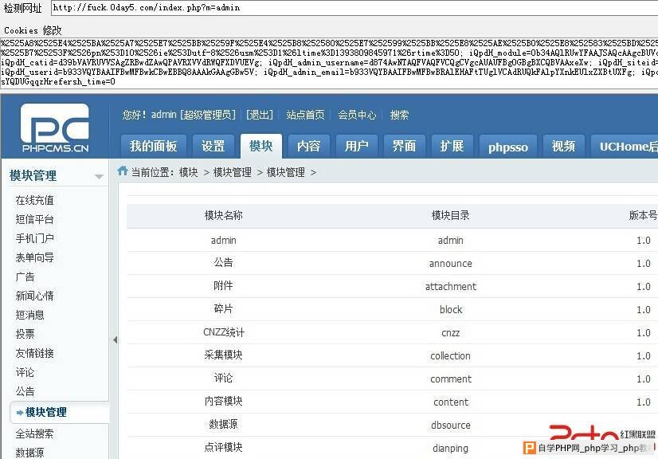Open the UCHome tab
The width and height of the screenshot is (658, 459).
625,146
